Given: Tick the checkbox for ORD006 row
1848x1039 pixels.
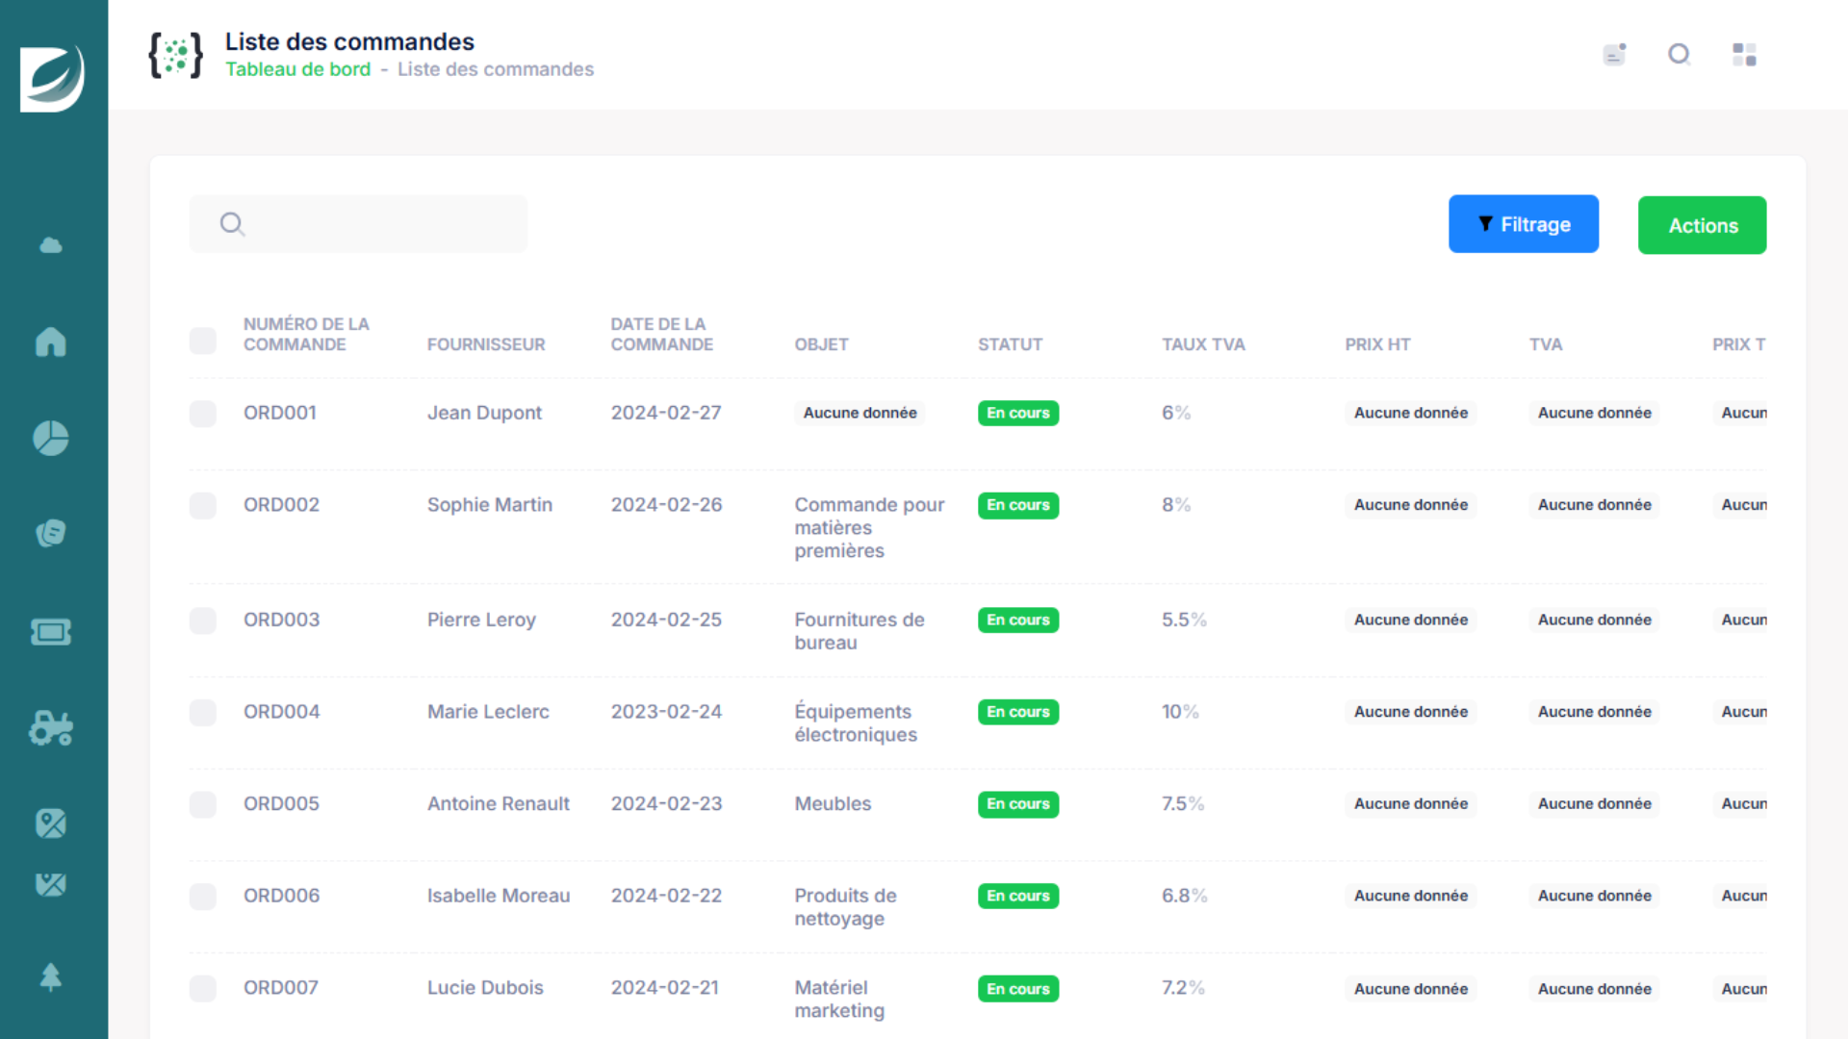Looking at the screenshot, I should [203, 897].
